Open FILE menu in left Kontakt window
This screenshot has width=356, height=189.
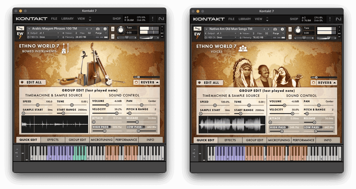54,19
